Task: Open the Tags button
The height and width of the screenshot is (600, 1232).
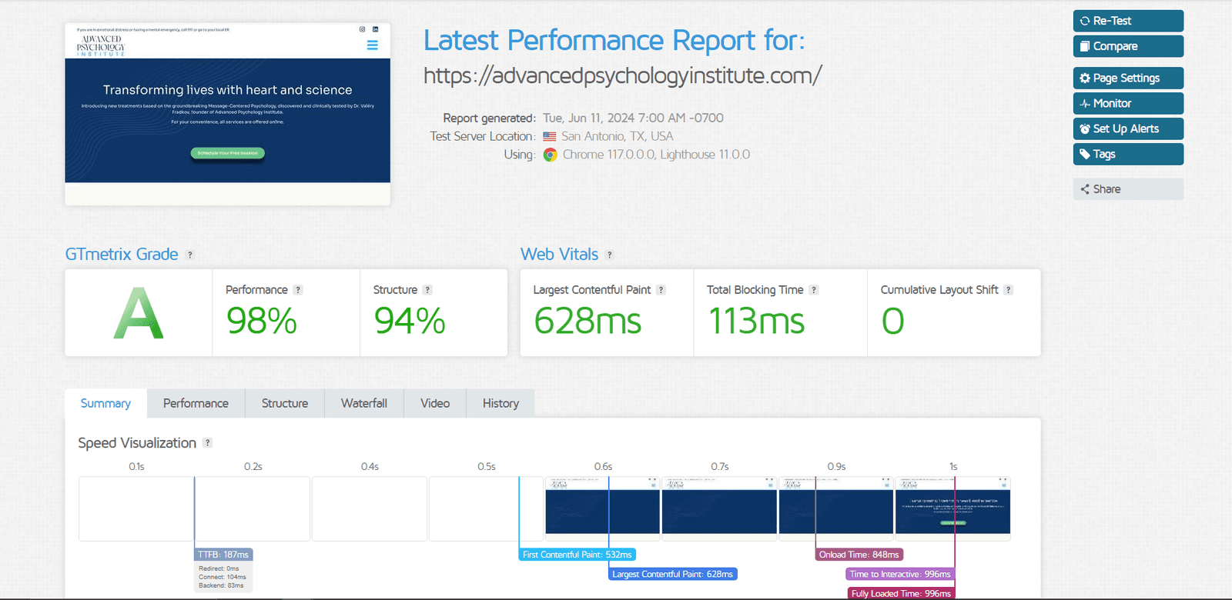Action: [x=1128, y=154]
